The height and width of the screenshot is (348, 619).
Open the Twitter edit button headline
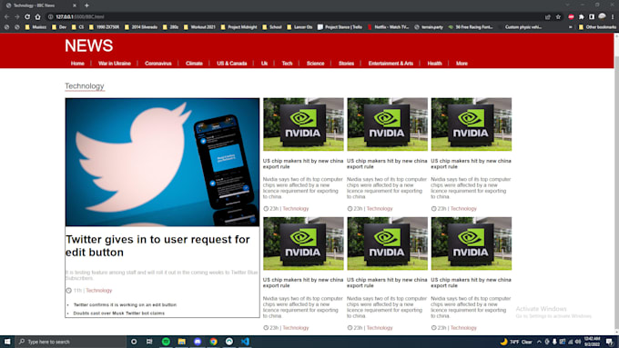157,245
